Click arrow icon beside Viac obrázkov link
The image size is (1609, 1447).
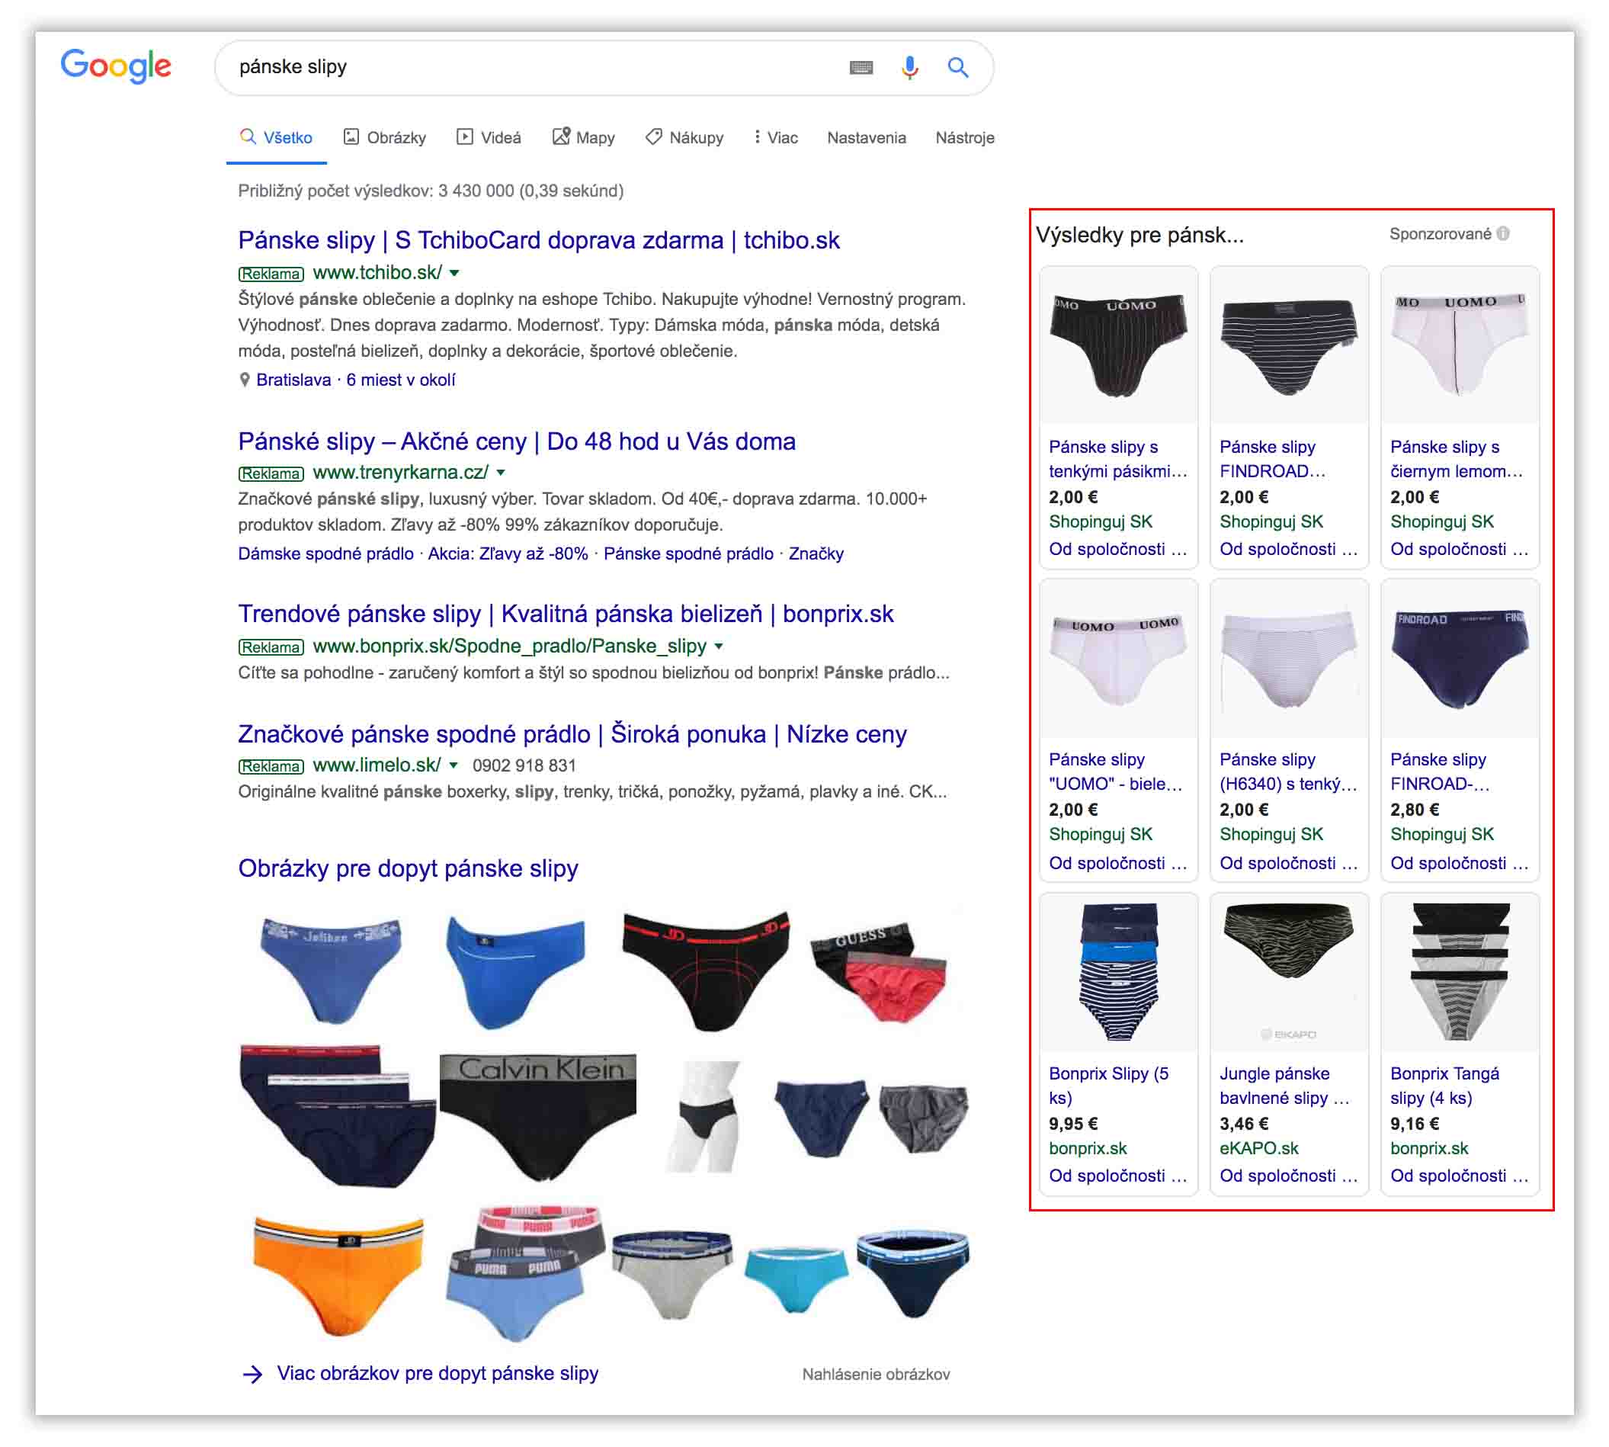(253, 1374)
